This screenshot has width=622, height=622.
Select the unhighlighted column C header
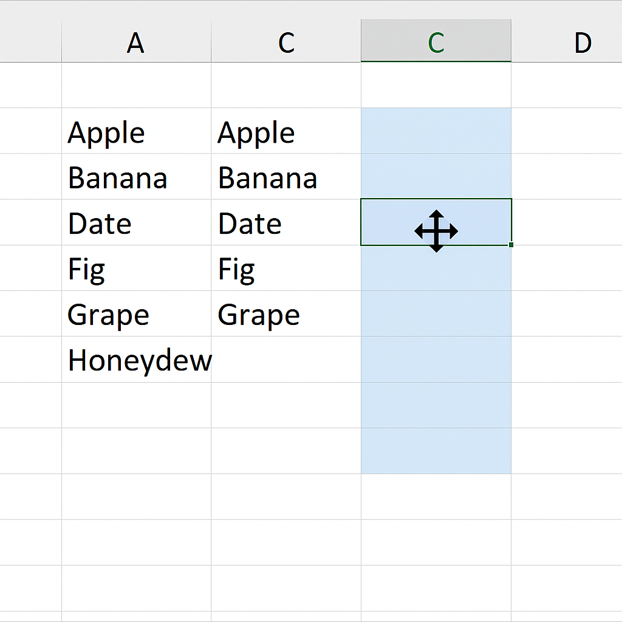point(286,41)
